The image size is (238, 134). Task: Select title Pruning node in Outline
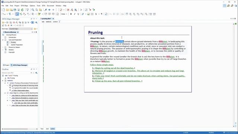point(11,78)
